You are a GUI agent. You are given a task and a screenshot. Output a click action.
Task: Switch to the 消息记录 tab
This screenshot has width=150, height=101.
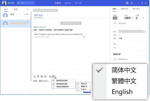[124, 9]
